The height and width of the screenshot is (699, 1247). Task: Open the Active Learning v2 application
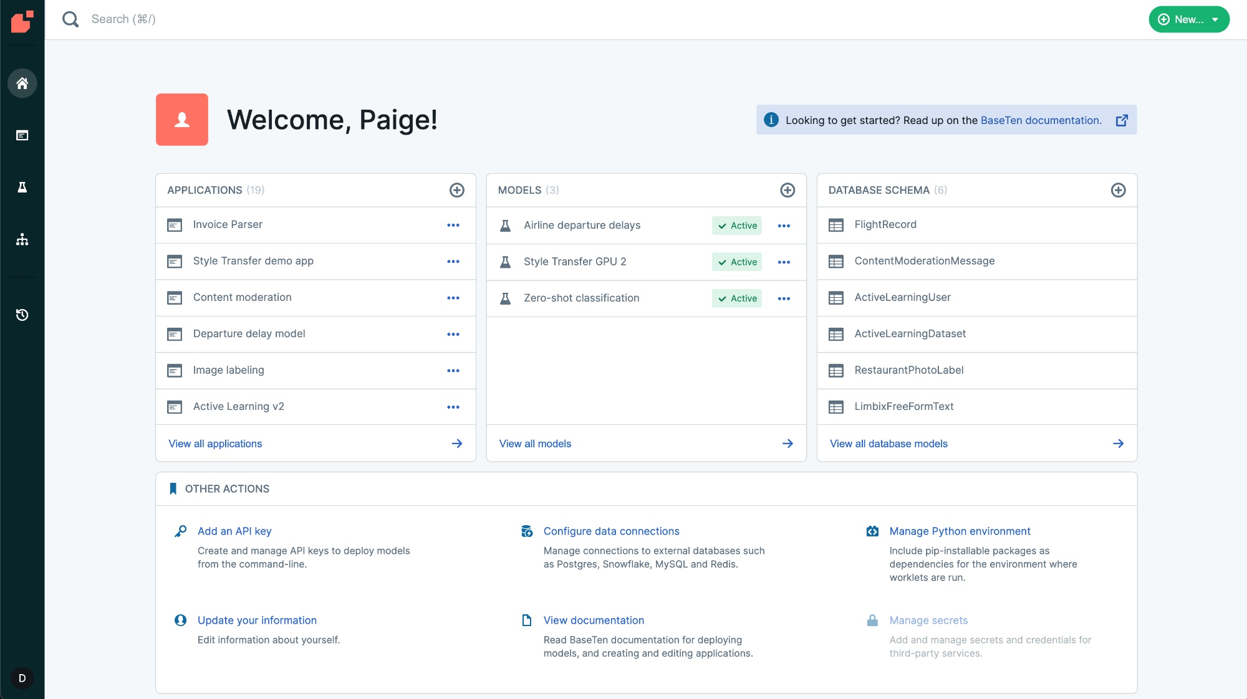click(x=315, y=407)
